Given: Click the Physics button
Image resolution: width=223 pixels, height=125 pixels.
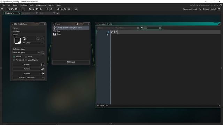Looking at the screenshot, I should pyautogui.click(x=27, y=73).
